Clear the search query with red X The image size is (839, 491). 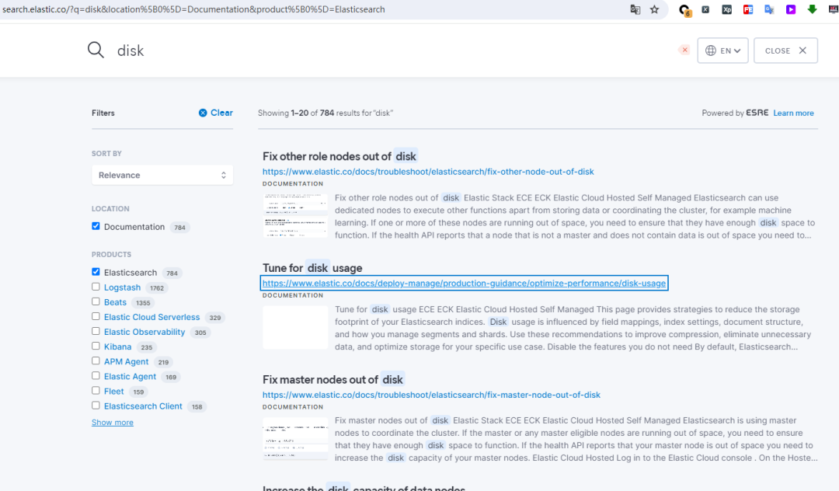tap(684, 50)
